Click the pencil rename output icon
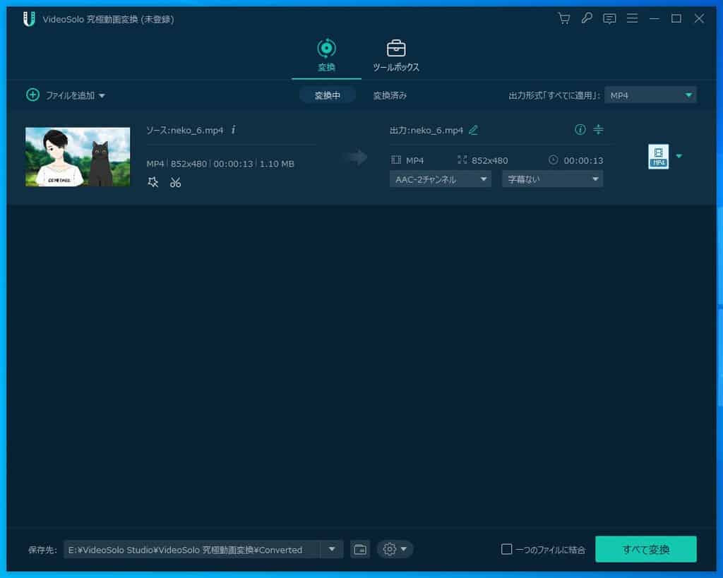 pyautogui.click(x=473, y=130)
